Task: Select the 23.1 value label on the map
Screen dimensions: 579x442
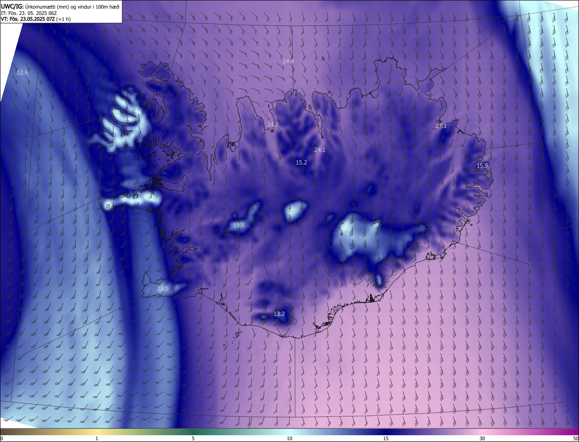Action: 441,126
